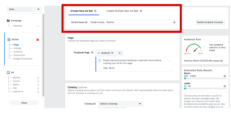Click the Close button in sidebar
Viewport: 231px width, 117px height.
pyautogui.click(x=24, y=103)
